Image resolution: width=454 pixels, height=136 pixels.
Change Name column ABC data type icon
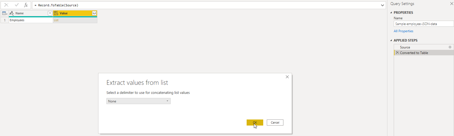(x=12, y=13)
